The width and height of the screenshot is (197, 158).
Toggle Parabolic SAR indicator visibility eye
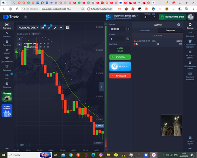coord(41,43)
